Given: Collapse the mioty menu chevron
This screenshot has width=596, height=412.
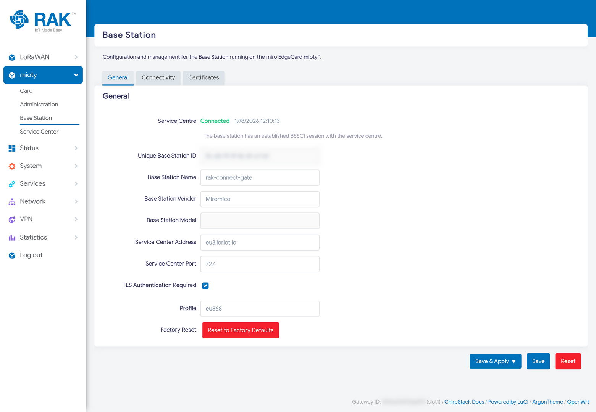Looking at the screenshot, I should click(76, 75).
